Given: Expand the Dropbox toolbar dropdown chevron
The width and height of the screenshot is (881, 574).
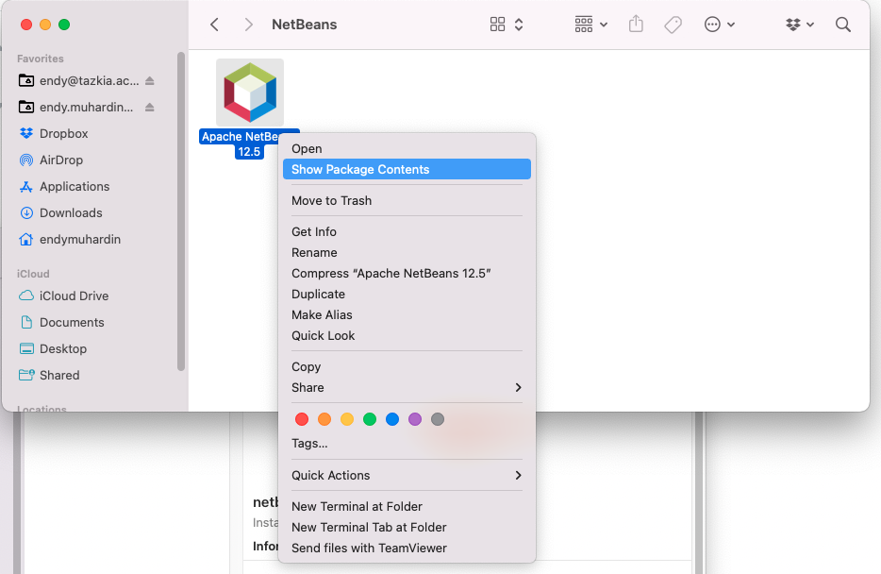Looking at the screenshot, I should (810, 25).
